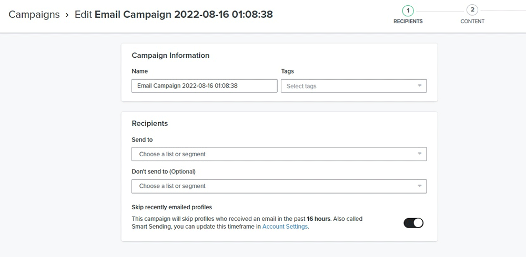This screenshot has width=526, height=257.
Task: Open the Tags dropdown arrow
Action: (x=419, y=86)
